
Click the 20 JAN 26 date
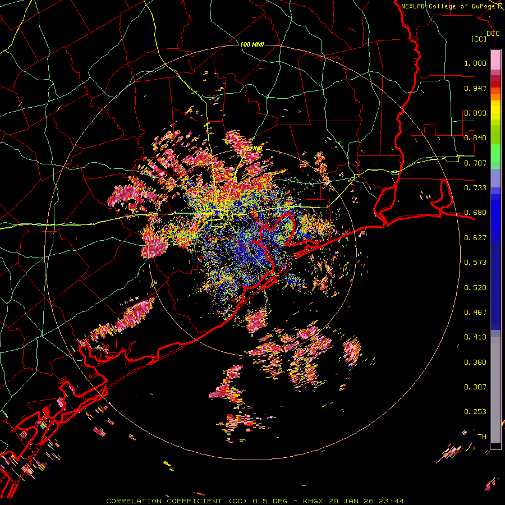[x=351, y=501]
